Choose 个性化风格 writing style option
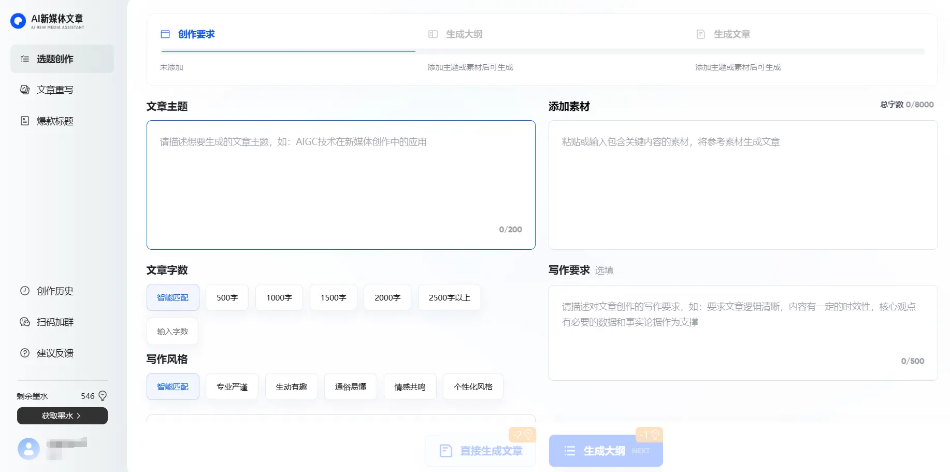950x472 pixels. [x=473, y=387]
